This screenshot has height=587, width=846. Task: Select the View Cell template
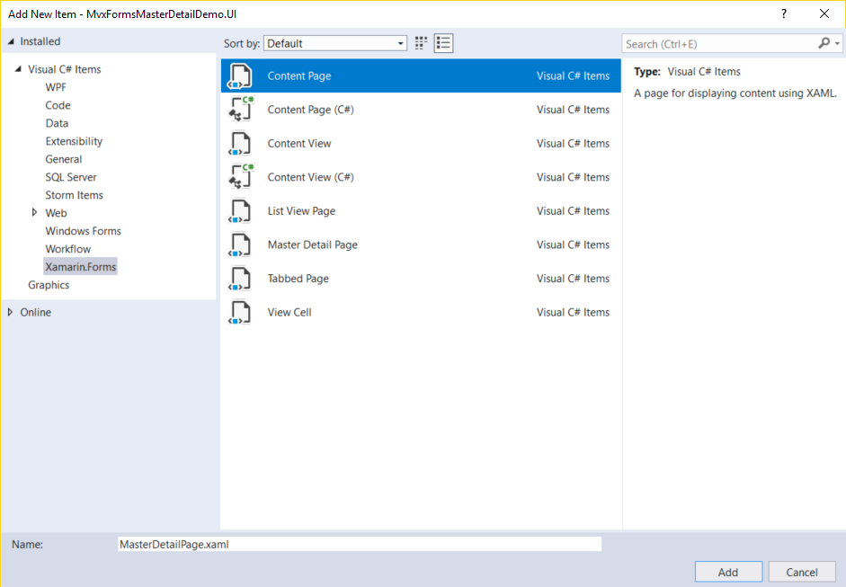pos(290,312)
